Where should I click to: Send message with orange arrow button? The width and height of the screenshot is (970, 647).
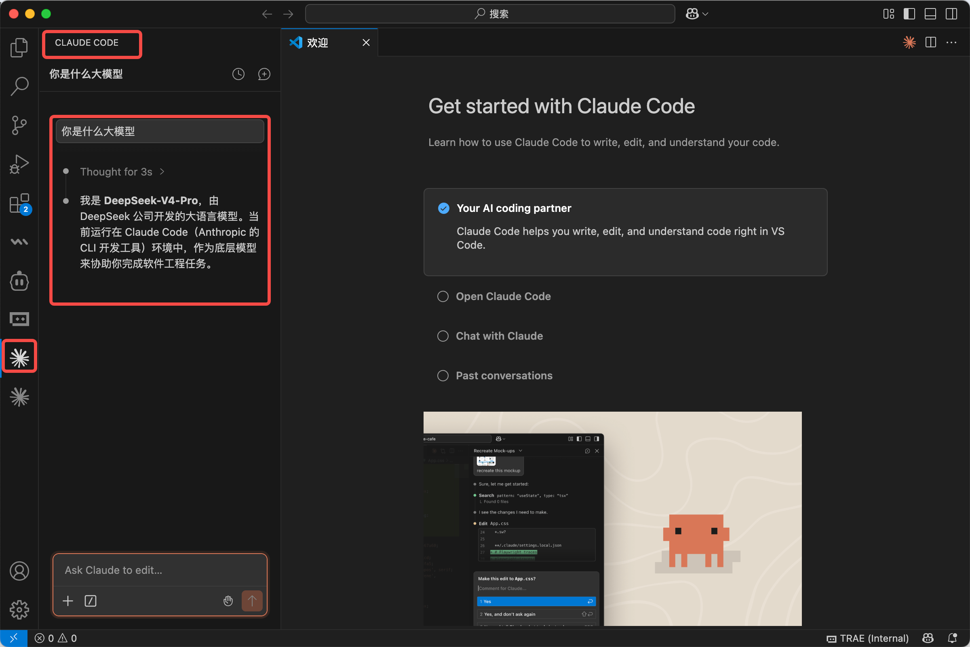[x=252, y=601]
